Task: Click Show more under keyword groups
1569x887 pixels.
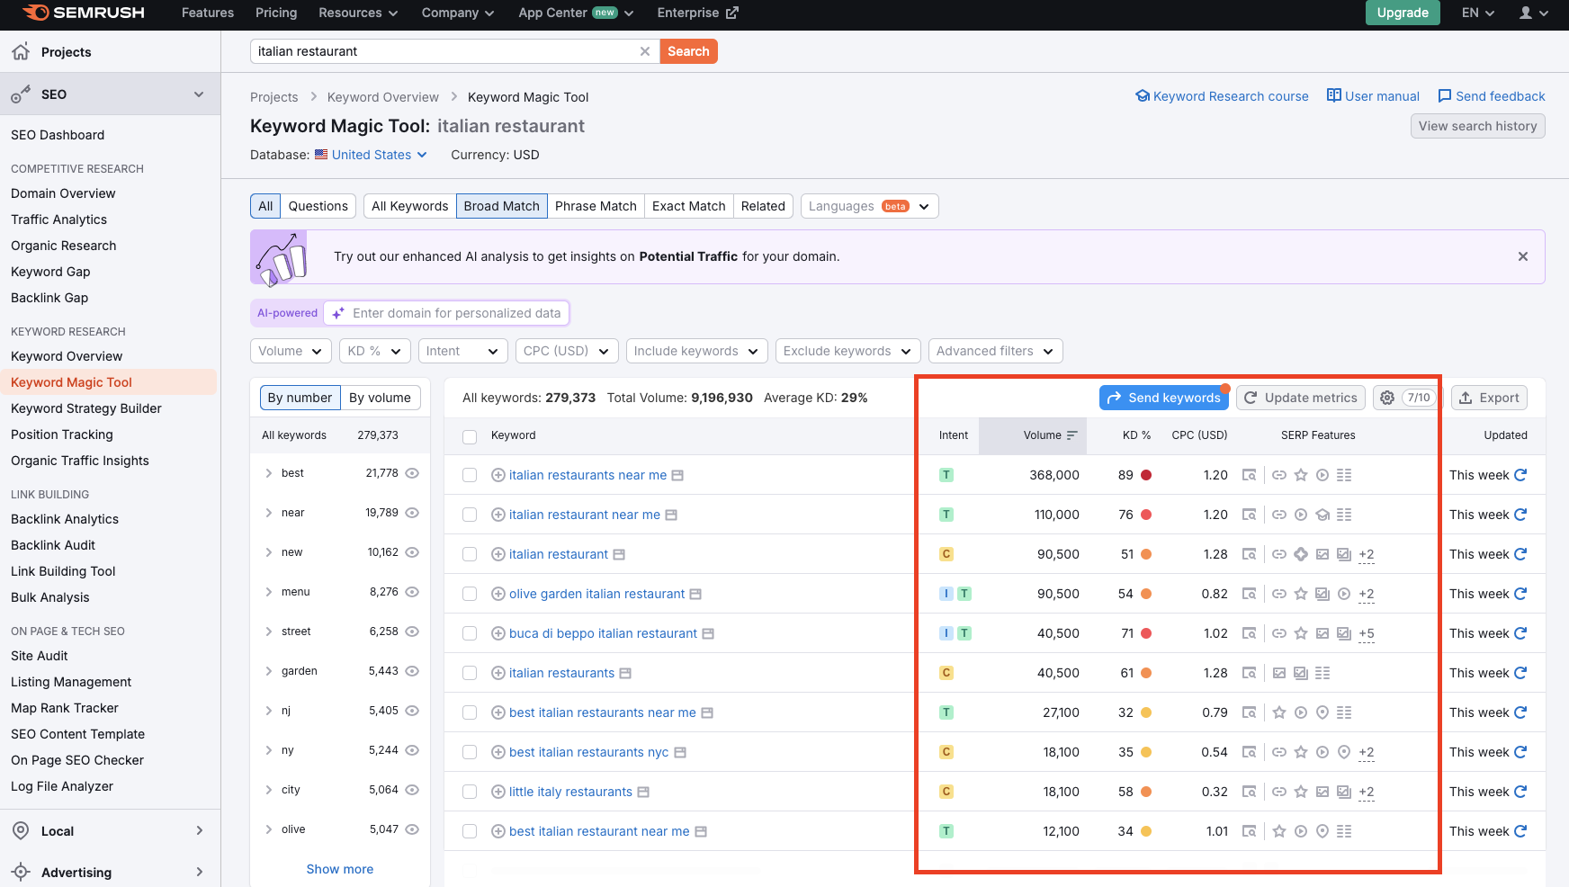Action: coord(340,869)
